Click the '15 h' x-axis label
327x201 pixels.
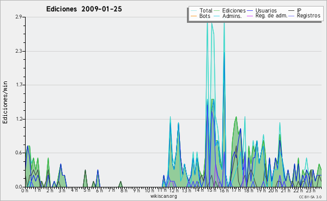pyautogui.click(x=211, y=190)
